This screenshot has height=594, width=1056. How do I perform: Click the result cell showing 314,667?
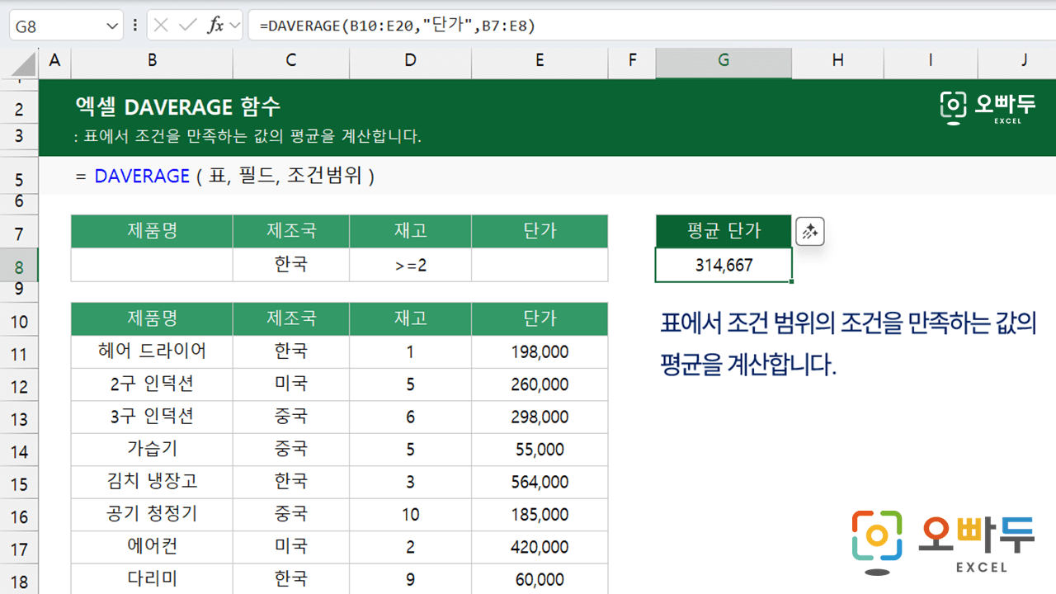(x=723, y=265)
